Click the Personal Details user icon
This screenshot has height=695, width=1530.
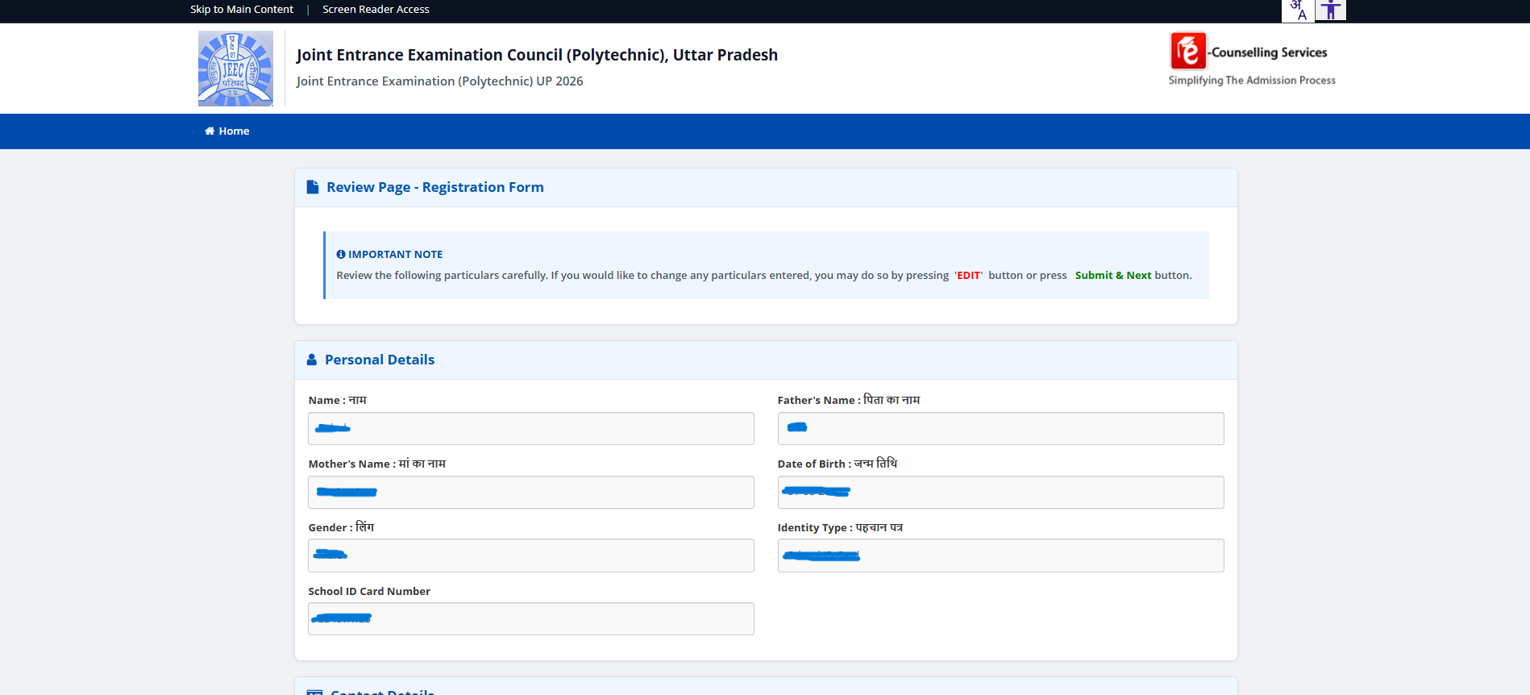pyautogui.click(x=312, y=360)
